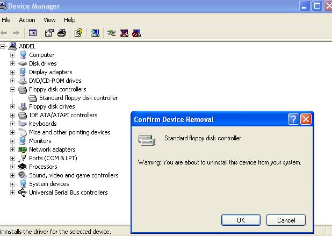Expand the IDE ATA/ATAPI controllers node
Image resolution: width=332 pixels, height=236 pixels.
[12, 115]
